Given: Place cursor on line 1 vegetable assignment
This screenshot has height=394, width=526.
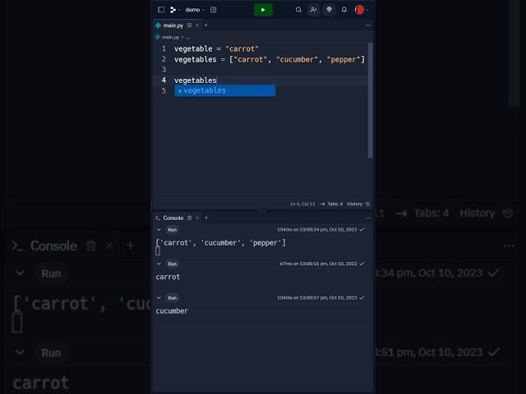Looking at the screenshot, I should click(x=216, y=49).
